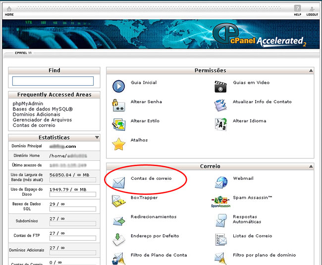
Task: Open the phpMyAdmin link
Action: click(29, 104)
